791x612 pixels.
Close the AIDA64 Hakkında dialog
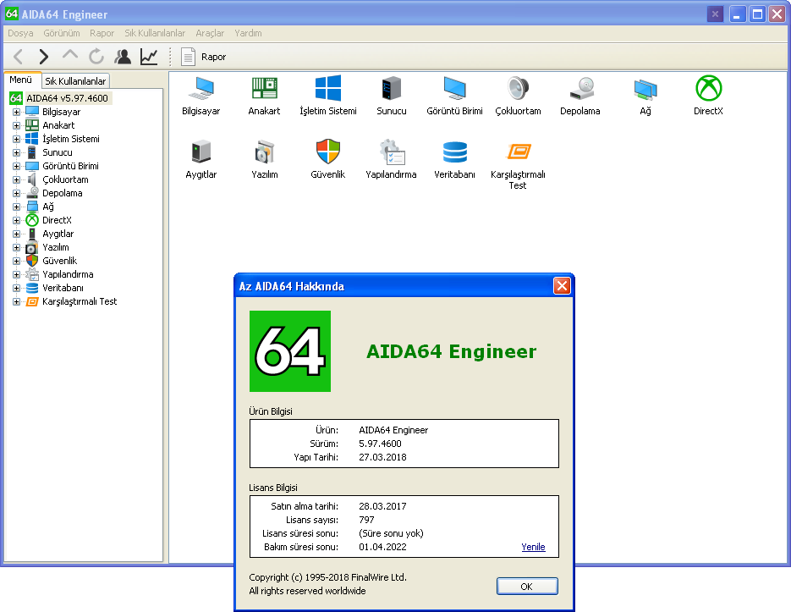tap(562, 286)
